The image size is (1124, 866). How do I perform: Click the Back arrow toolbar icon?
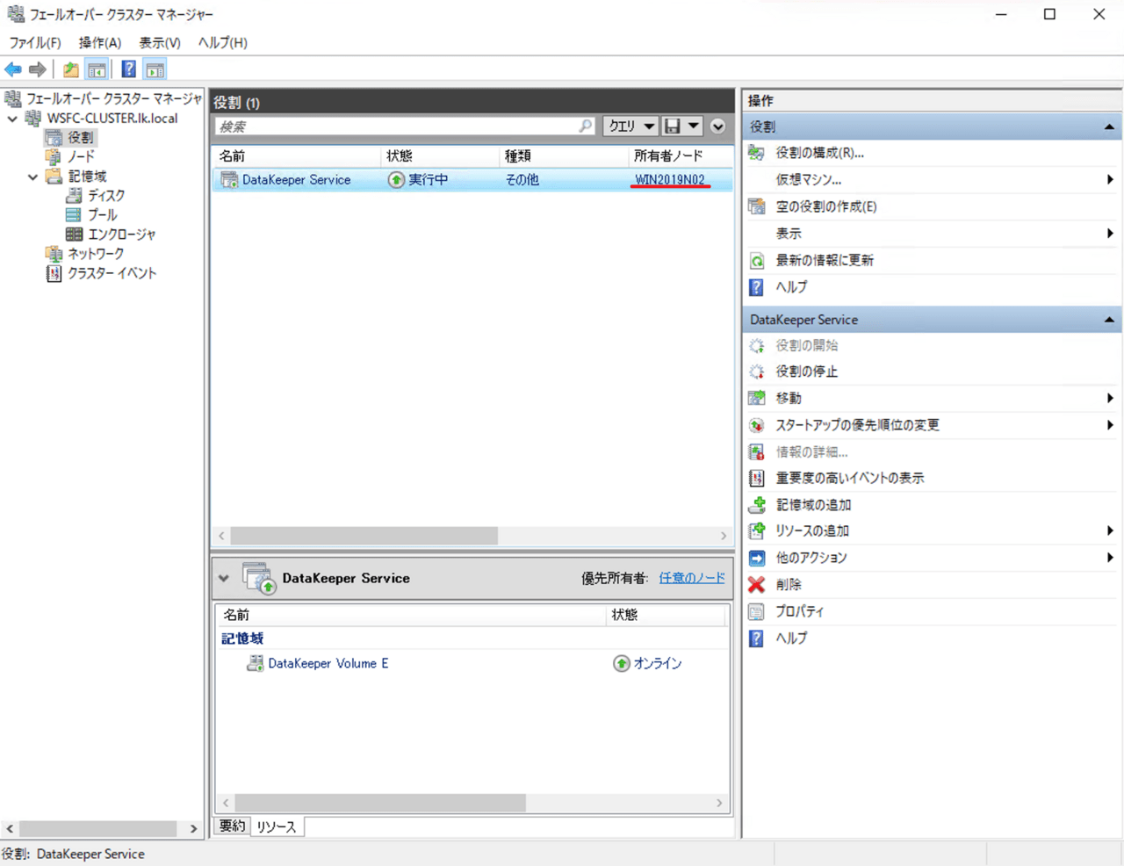click(x=13, y=69)
